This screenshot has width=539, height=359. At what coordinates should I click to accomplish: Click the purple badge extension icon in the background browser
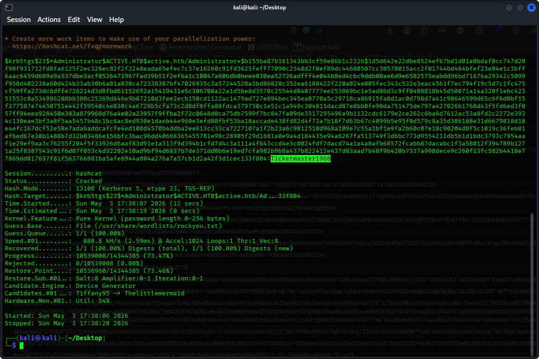pyautogui.click(x=498, y=30)
